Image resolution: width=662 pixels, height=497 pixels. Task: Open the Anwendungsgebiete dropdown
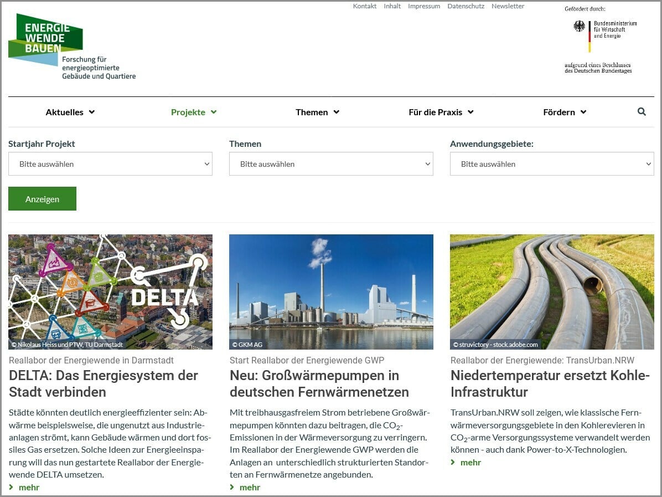tap(552, 164)
